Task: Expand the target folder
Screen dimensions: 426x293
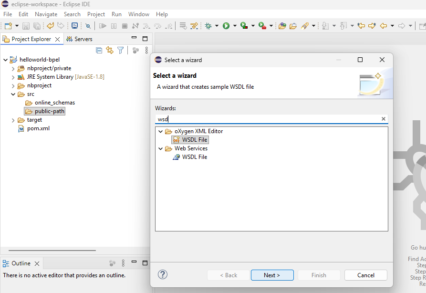Action: point(13,120)
